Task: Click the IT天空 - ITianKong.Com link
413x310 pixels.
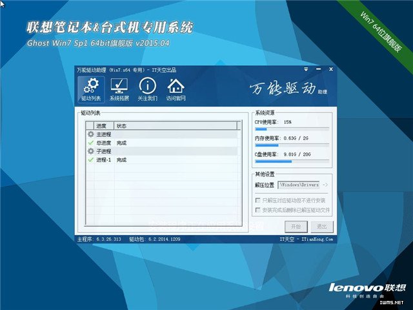Action: pyautogui.click(x=307, y=239)
